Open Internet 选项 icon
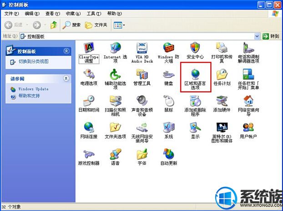 pos(115,48)
